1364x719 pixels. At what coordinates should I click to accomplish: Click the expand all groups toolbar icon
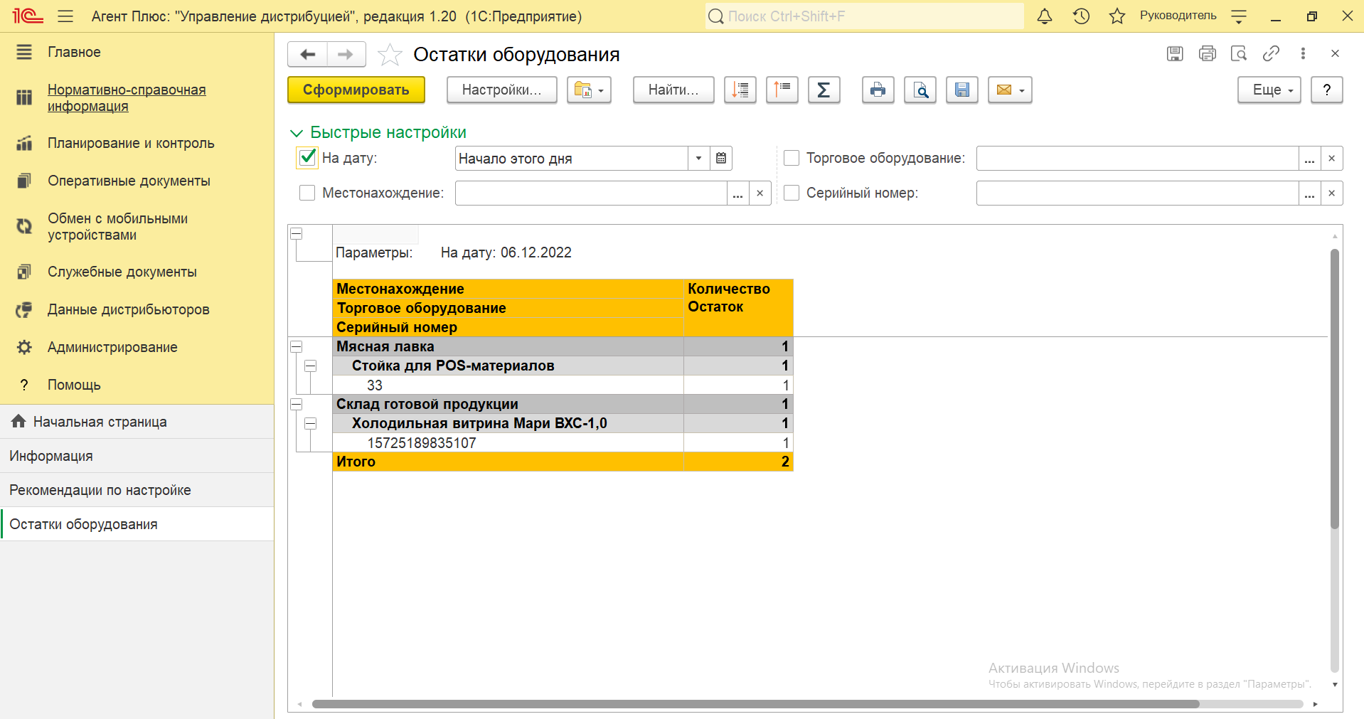pos(740,90)
